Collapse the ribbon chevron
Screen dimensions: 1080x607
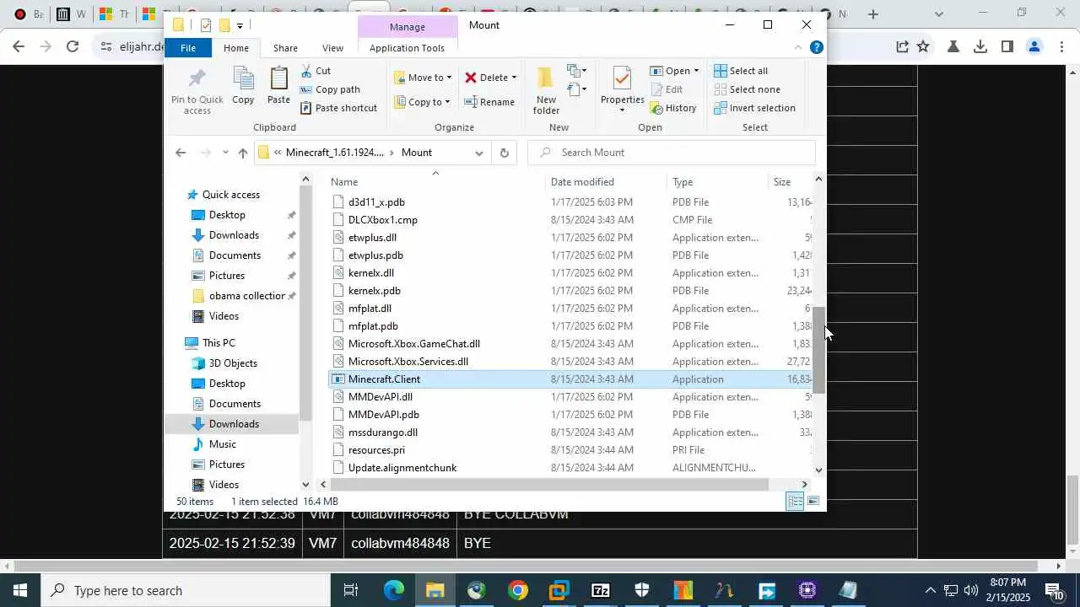coord(798,47)
